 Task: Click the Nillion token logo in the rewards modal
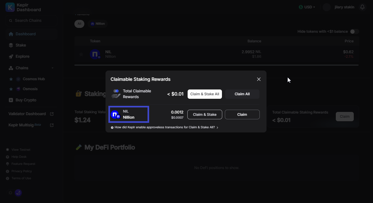(115, 114)
